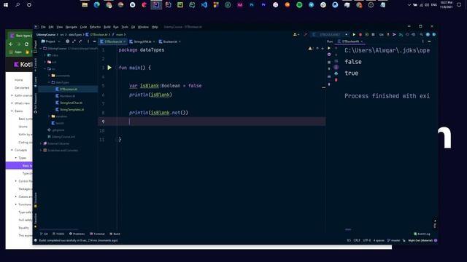The image size is (467, 262).
Task: Open Windows notification center
Action: point(459,5)
